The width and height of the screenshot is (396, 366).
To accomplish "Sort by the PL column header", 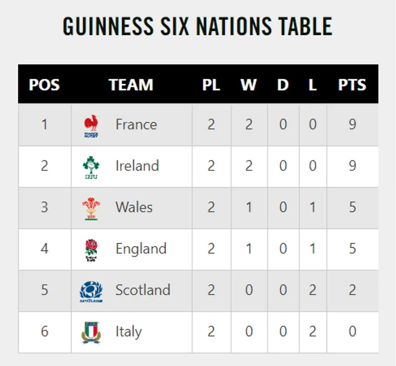I will (211, 85).
